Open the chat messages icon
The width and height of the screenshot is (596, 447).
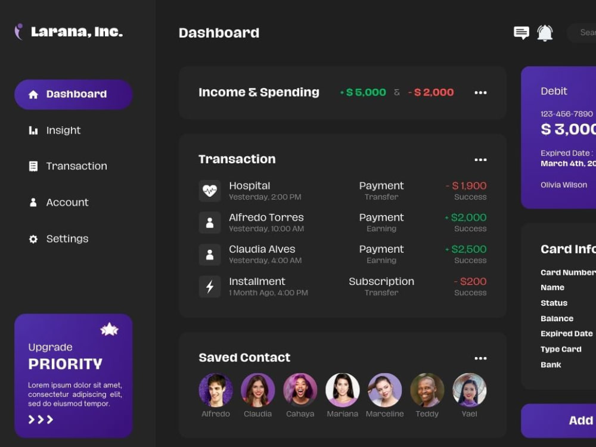521,33
